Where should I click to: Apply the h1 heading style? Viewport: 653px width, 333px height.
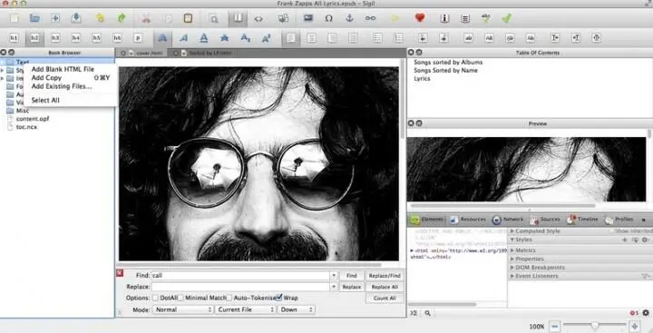(14, 38)
